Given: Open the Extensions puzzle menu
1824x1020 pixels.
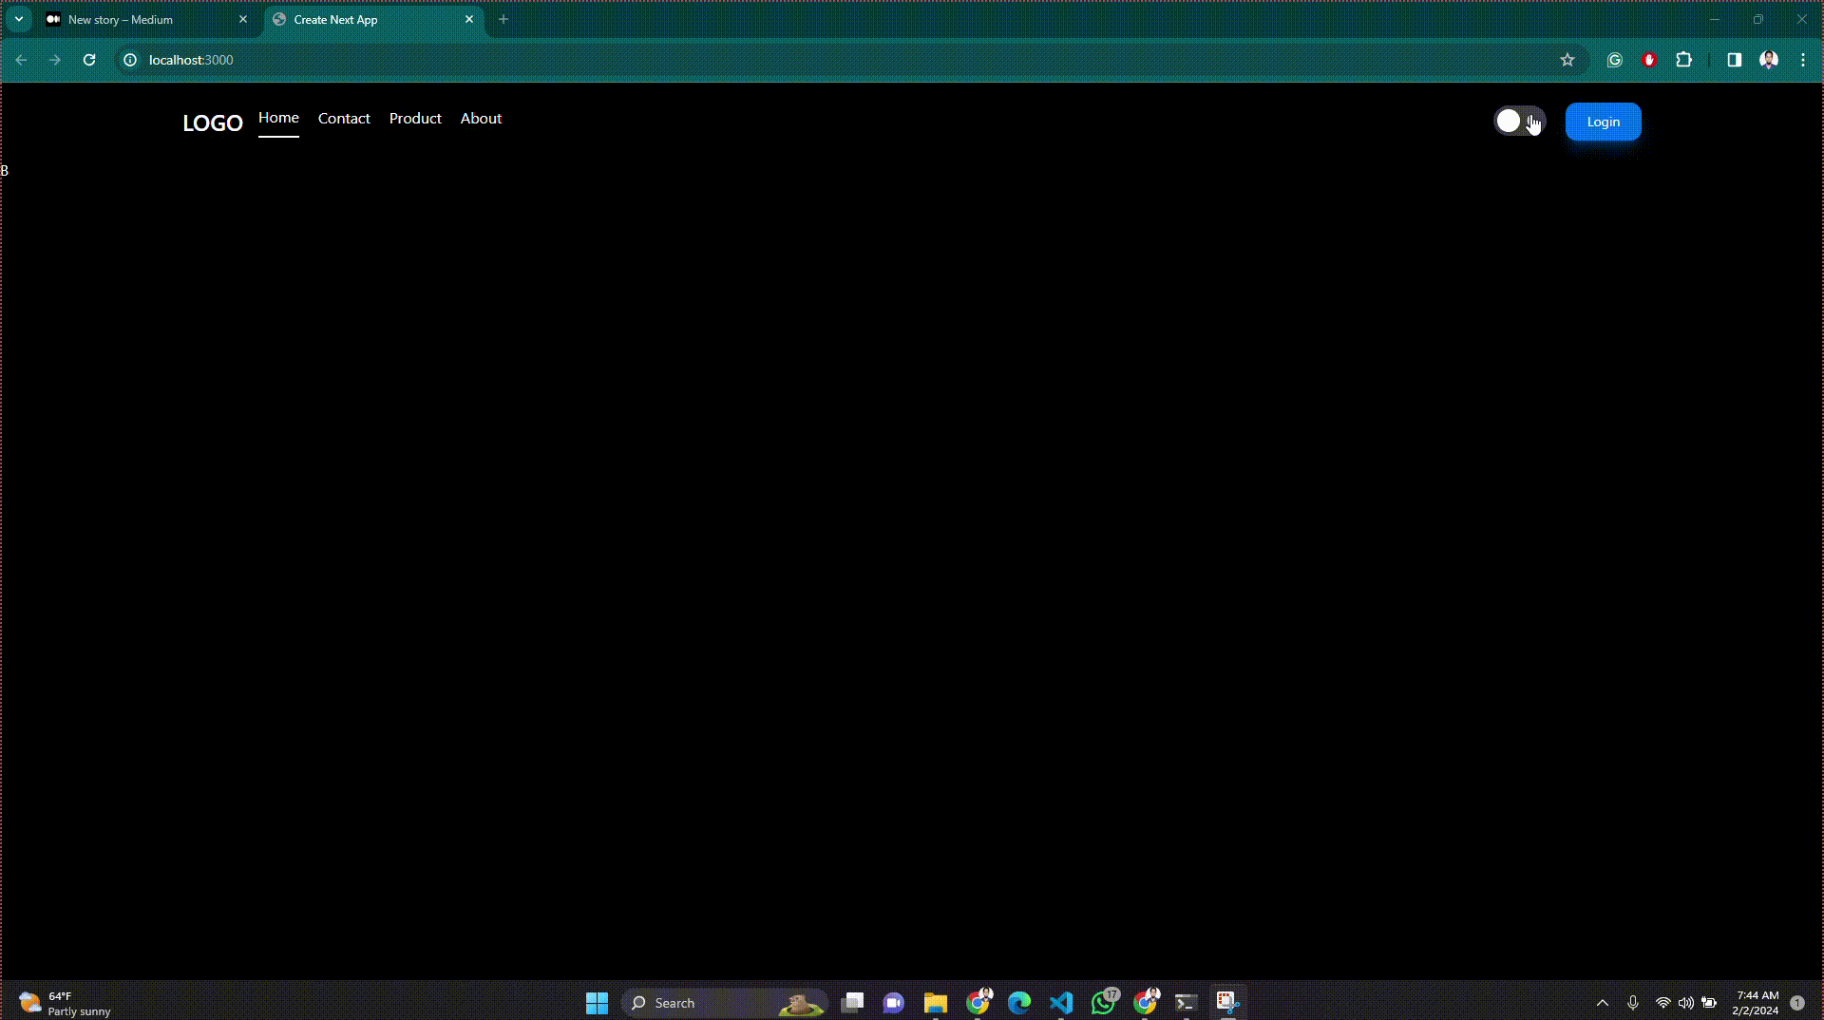Looking at the screenshot, I should click(1684, 60).
